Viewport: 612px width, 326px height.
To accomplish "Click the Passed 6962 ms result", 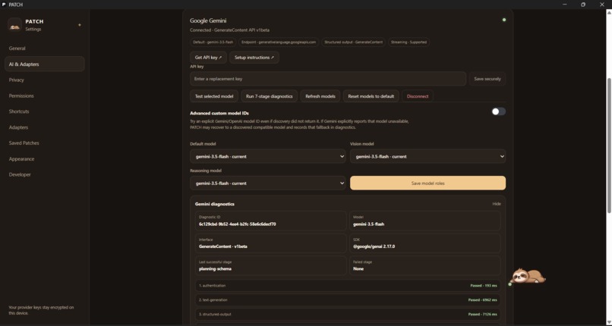I will [x=483, y=300].
